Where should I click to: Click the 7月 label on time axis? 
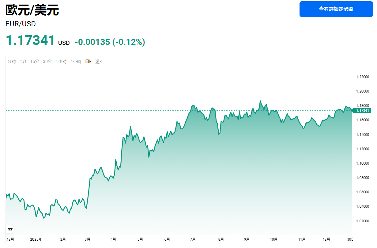point(193,239)
